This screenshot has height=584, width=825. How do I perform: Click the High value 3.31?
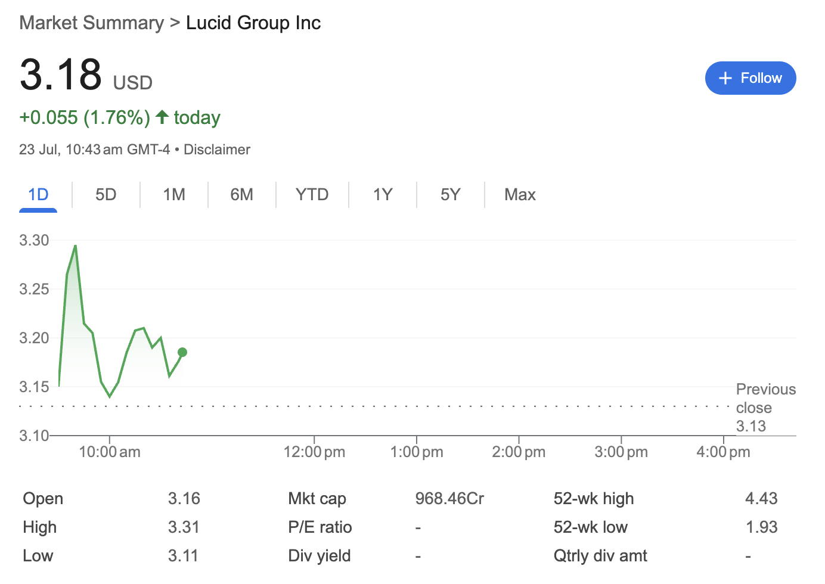tap(184, 527)
